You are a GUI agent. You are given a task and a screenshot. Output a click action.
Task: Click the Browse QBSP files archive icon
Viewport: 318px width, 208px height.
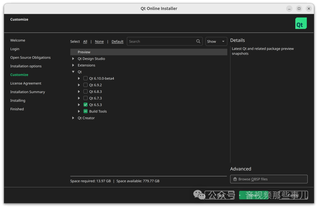coord(235,179)
